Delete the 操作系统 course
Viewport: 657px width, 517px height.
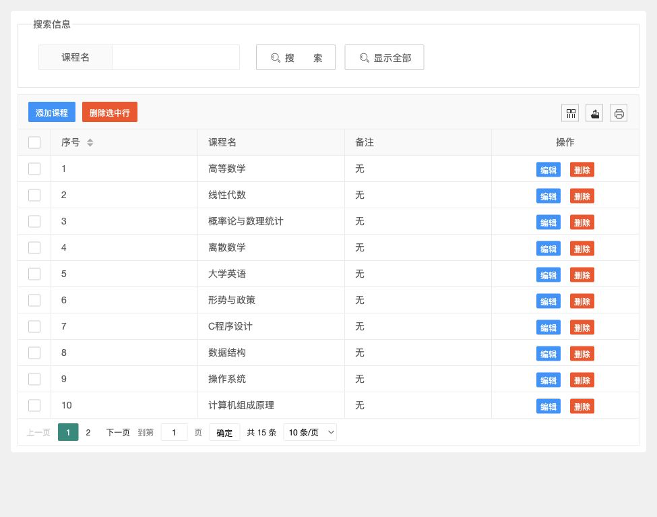coord(582,380)
